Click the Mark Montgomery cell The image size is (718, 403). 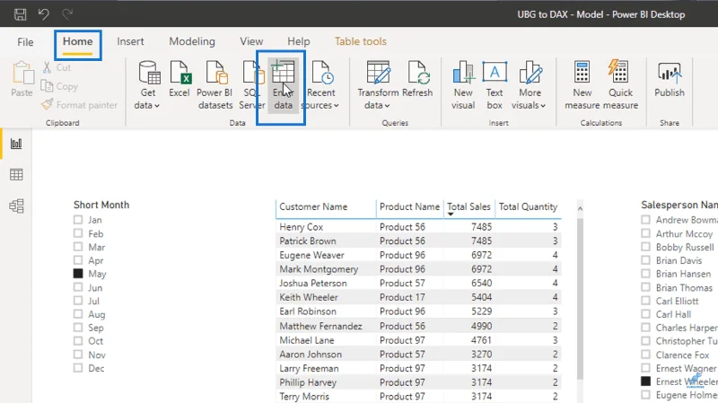[319, 269]
